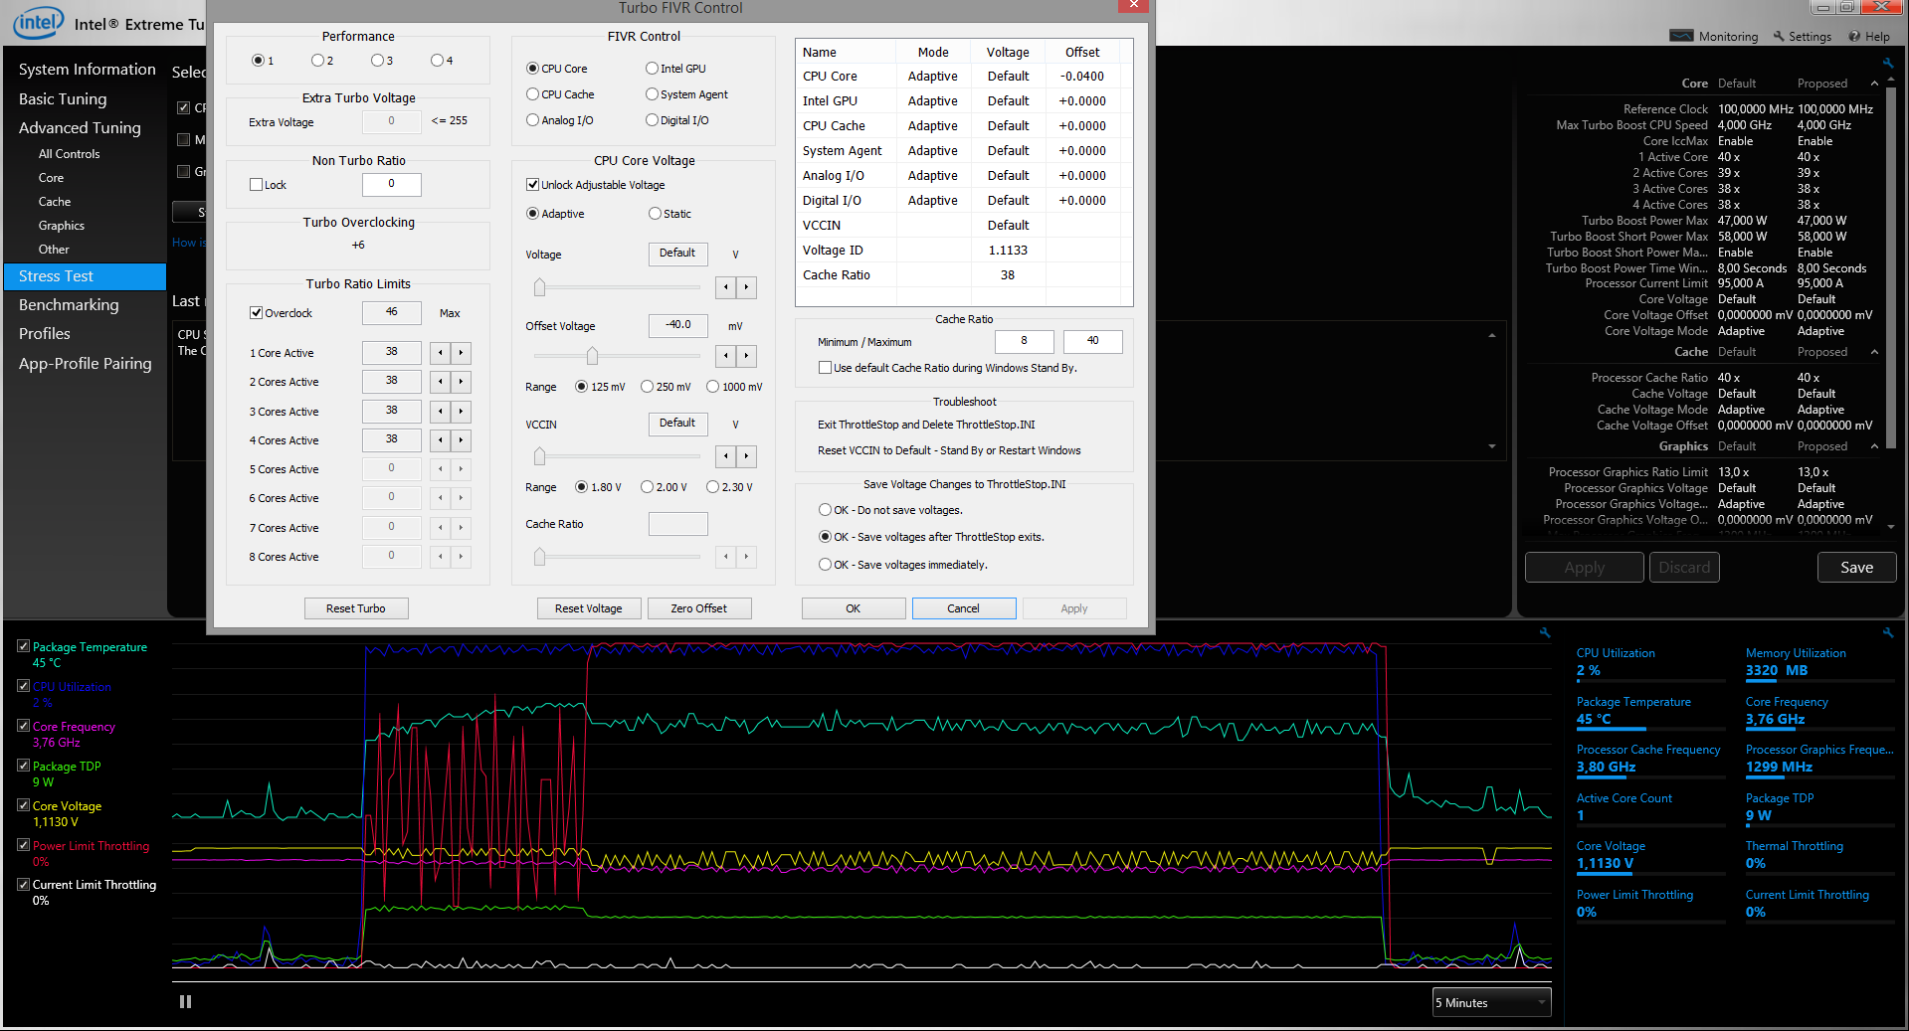The image size is (1909, 1031).
Task: Open Advanced Tuning in sidebar
Action: [x=80, y=127]
